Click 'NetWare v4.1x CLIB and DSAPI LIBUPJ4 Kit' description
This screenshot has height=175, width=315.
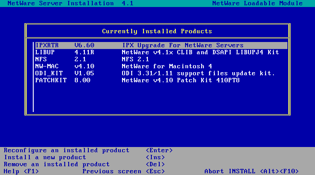pos(200,52)
